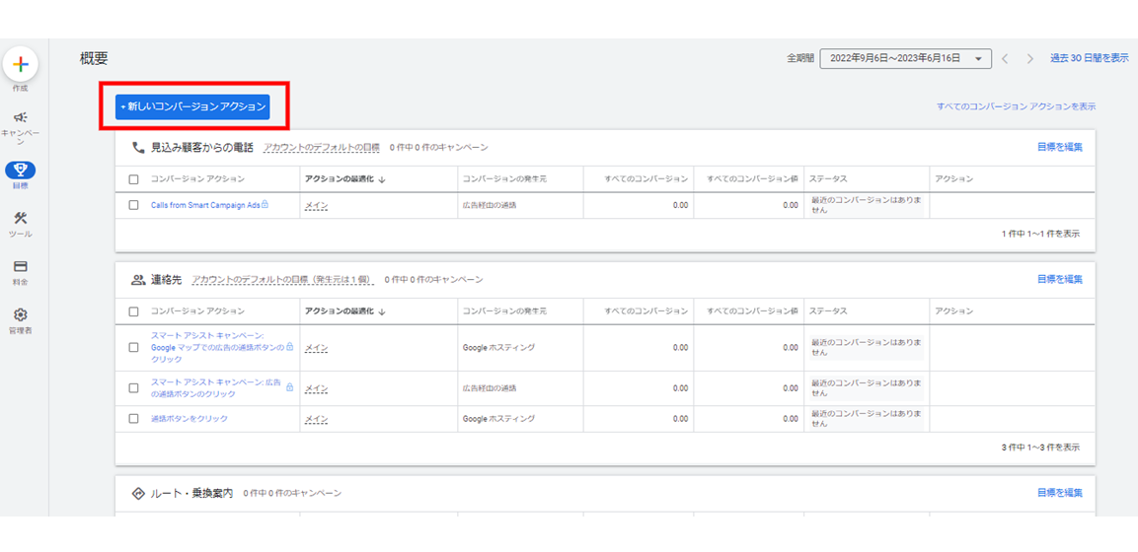Open Campaigns via the megaphone icon
1138x552 pixels.
[21, 118]
